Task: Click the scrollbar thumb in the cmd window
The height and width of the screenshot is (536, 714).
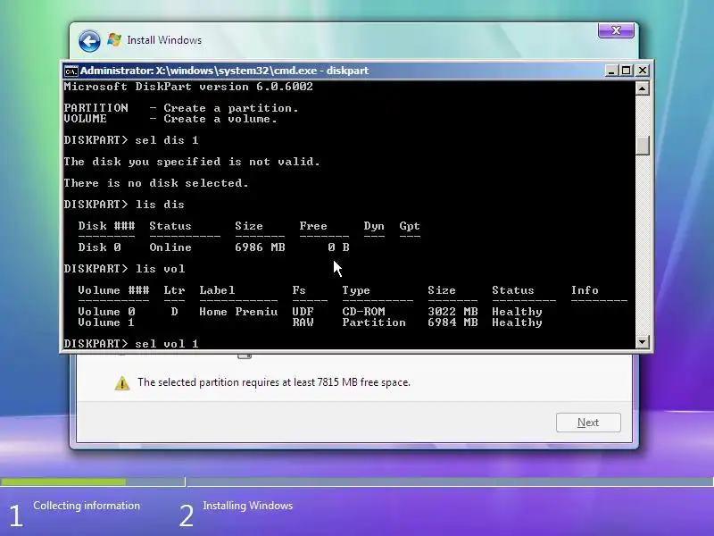Action: coord(642,146)
